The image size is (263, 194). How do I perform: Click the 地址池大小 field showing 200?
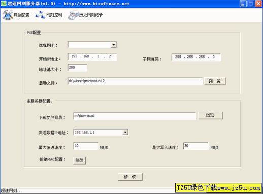coord(78,68)
